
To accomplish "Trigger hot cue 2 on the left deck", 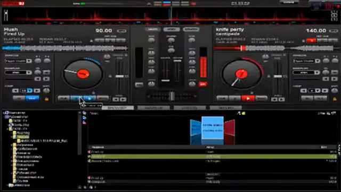I will click(110, 41).
